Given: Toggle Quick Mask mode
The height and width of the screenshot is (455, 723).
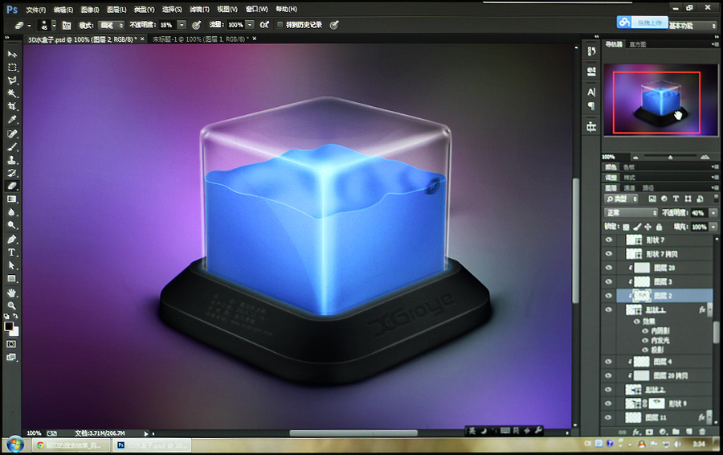Looking at the screenshot, I should coord(11,344).
